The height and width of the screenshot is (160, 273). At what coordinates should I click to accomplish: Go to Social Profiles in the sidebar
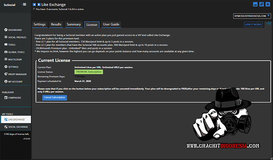click(x=17, y=37)
